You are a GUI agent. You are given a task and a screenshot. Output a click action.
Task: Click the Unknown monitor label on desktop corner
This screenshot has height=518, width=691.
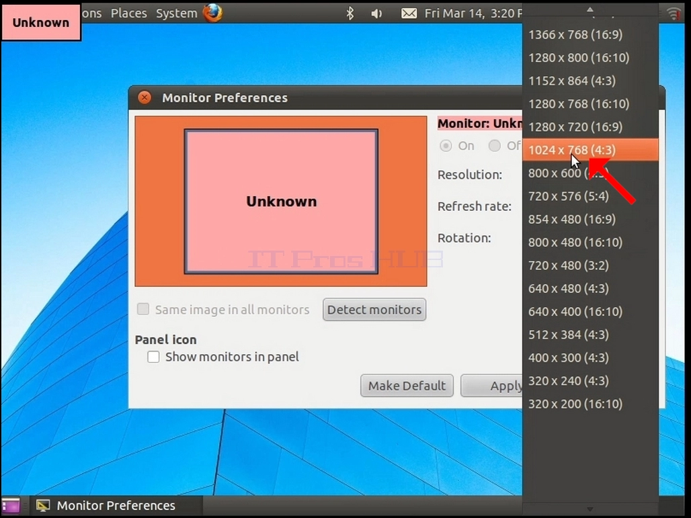pos(41,22)
